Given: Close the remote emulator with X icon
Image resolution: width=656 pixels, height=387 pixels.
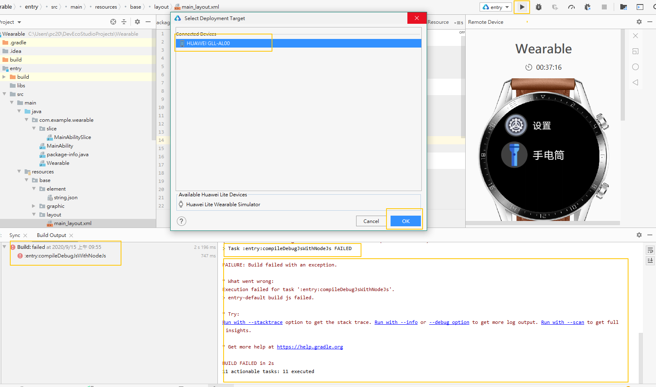Looking at the screenshot, I should (x=635, y=36).
